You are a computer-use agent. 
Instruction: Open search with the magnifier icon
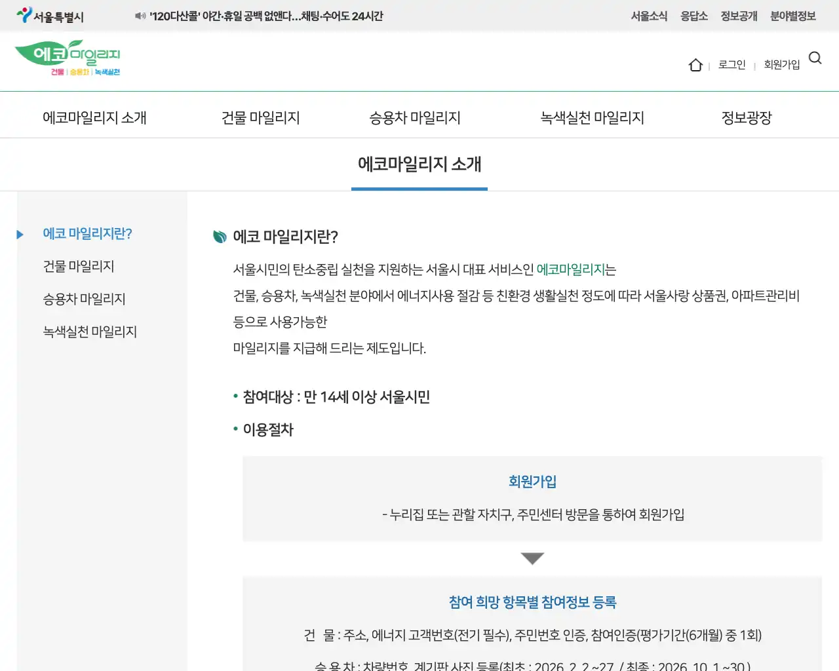(x=815, y=58)
